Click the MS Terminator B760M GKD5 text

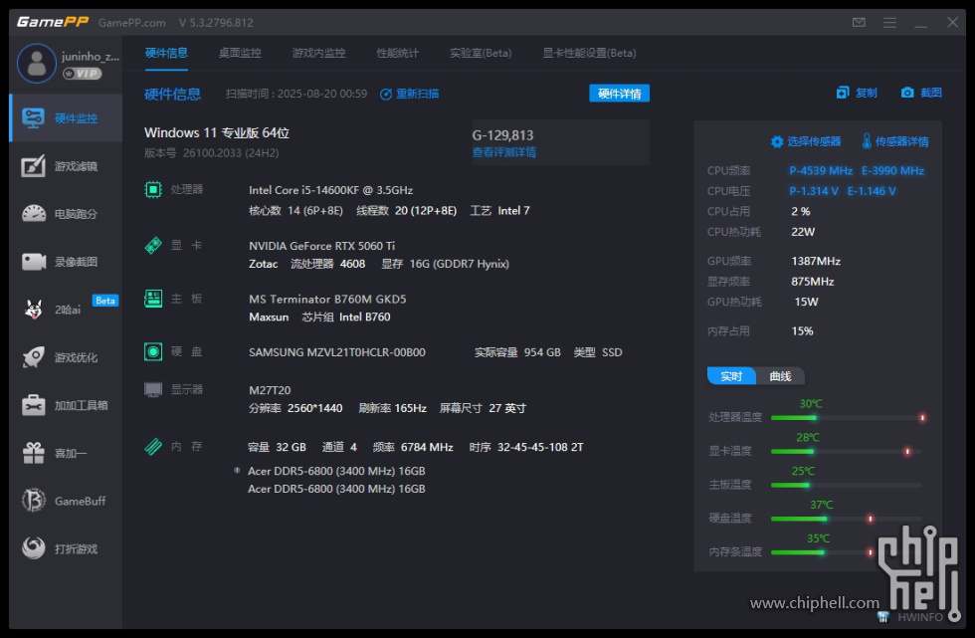327,300
